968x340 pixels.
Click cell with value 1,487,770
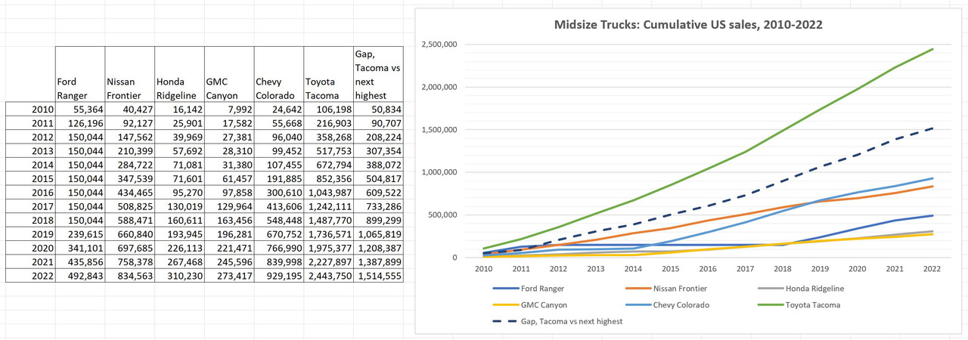tap(328, 219)
